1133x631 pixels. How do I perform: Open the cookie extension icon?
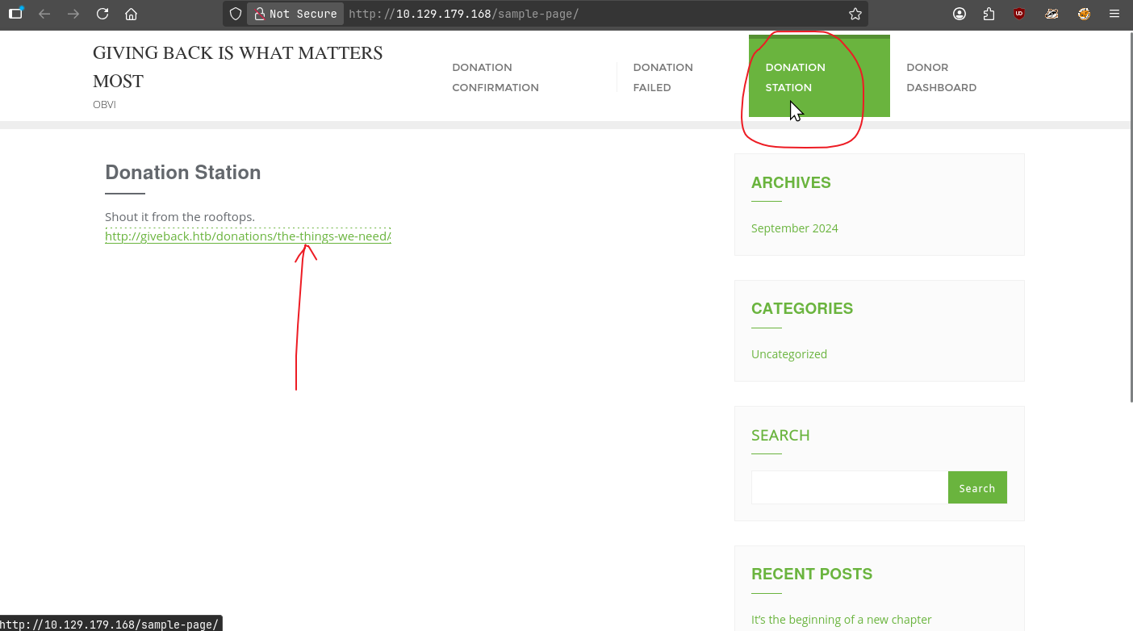click(1084, 14)
